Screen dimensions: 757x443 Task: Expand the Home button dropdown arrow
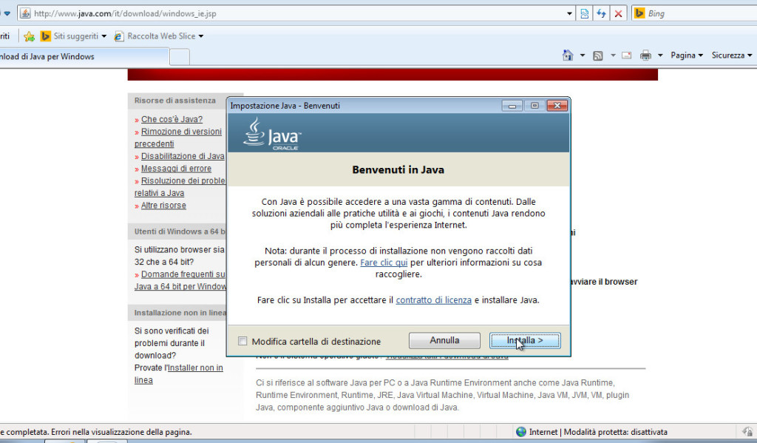[x=583, y=55]
